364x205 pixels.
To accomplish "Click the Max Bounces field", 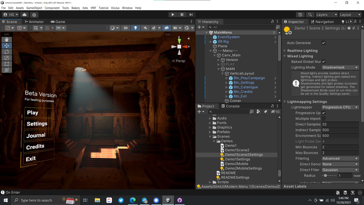I will (340, 153).
